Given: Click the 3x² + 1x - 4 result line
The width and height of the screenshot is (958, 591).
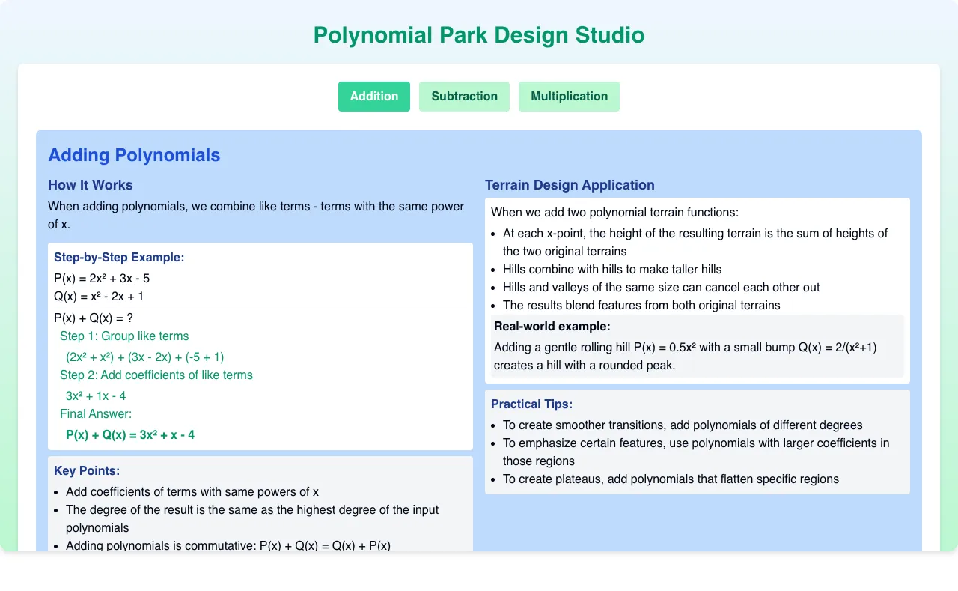Looking at the screenshot, I should 96,396.
